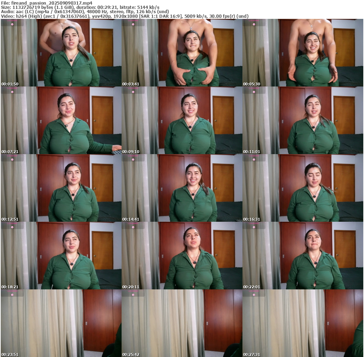Choose the curtain frame stamped 00:25:42
Viewport: 364px width, 357px height.
[x=182, y=323]
